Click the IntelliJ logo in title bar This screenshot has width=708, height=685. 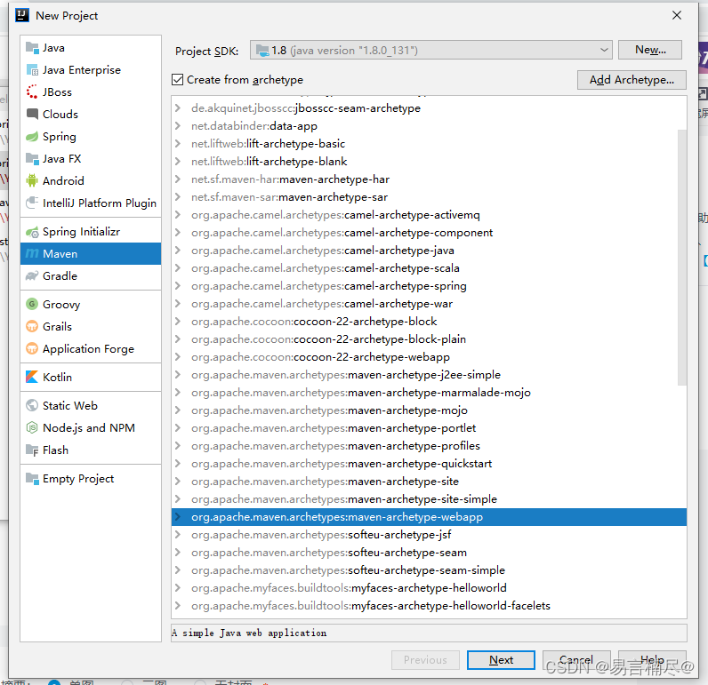pyautogui.click(x=22, y=15)
